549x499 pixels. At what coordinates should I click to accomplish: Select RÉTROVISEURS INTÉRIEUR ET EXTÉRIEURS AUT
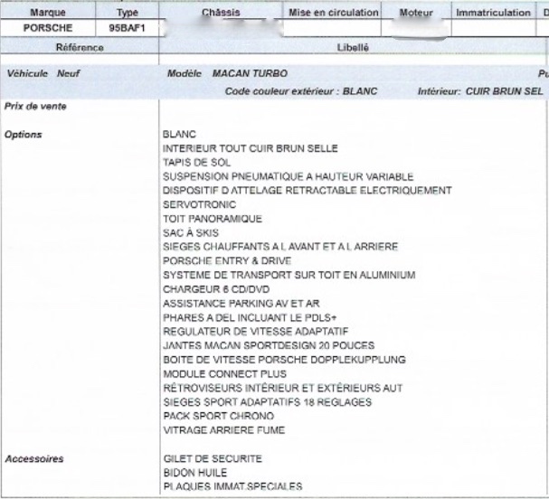point(283,388)
